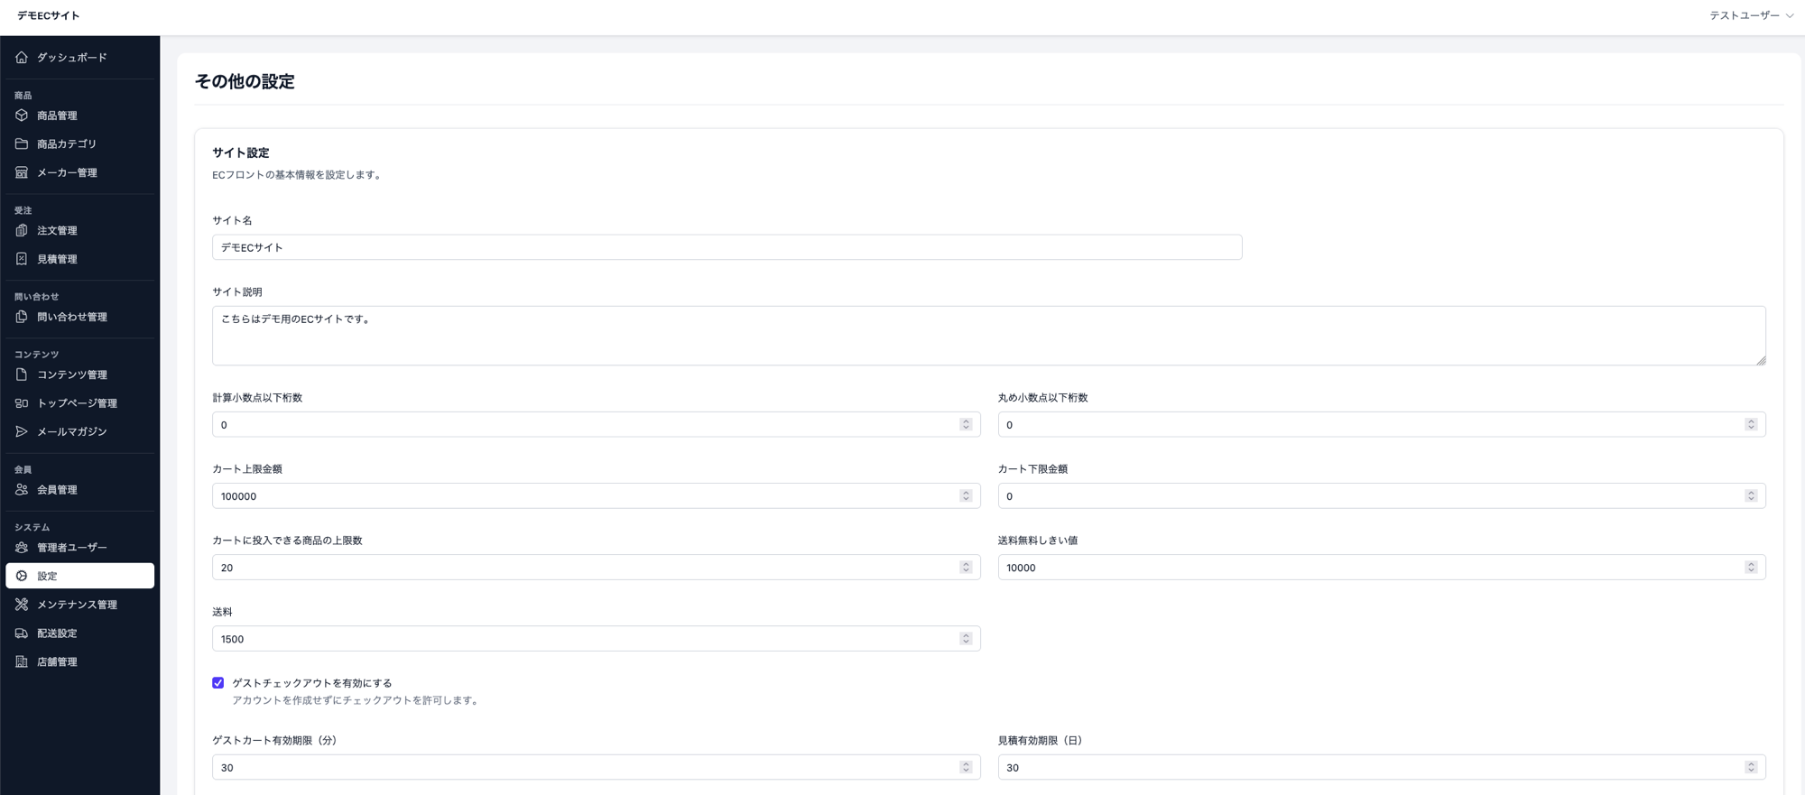Screen dimensions: 1805x795
Task: Click the 送料無料しきい値 field
Action: (x=1382, y=567)
